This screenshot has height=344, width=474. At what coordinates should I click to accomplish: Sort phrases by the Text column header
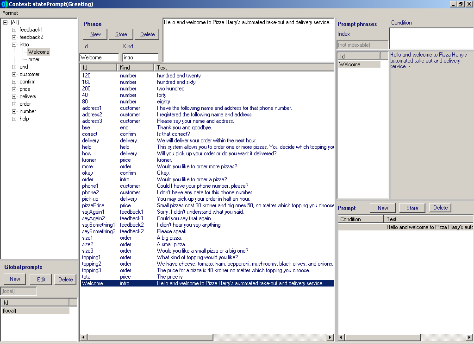(x=243, y=68)
